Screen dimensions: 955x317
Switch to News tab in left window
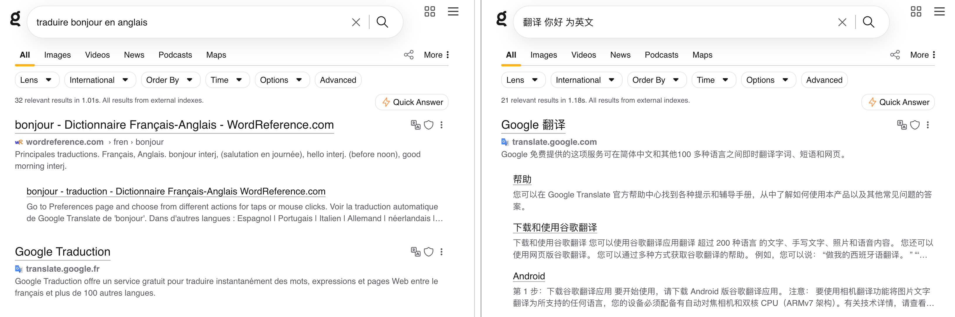(x=134, y=55)
